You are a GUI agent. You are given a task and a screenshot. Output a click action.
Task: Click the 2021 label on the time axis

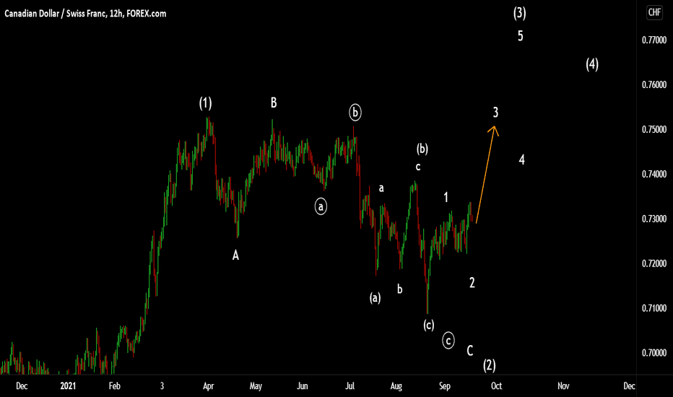[68, 386]
